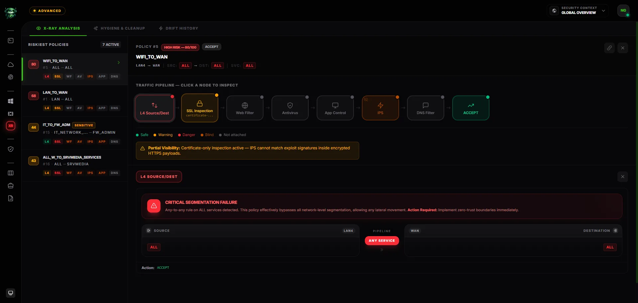Click the DST ALL tag in header

pyautogui.click(x=218, y=66)
